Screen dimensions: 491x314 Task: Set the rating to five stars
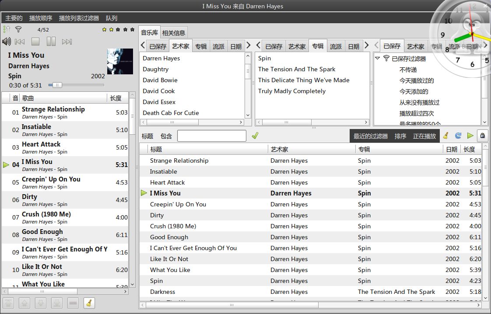click(132, 30)
